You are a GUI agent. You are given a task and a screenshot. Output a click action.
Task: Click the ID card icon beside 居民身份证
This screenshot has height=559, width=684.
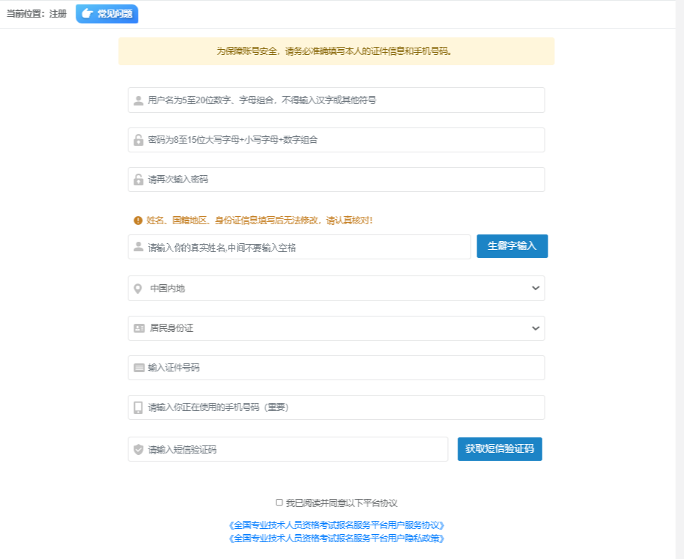click(139, 328)
